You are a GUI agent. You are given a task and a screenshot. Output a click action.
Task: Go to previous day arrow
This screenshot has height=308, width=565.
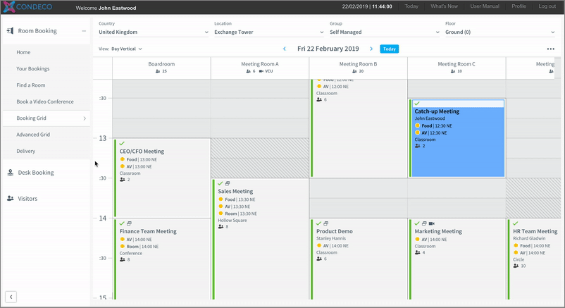click(x=285, y=49)
